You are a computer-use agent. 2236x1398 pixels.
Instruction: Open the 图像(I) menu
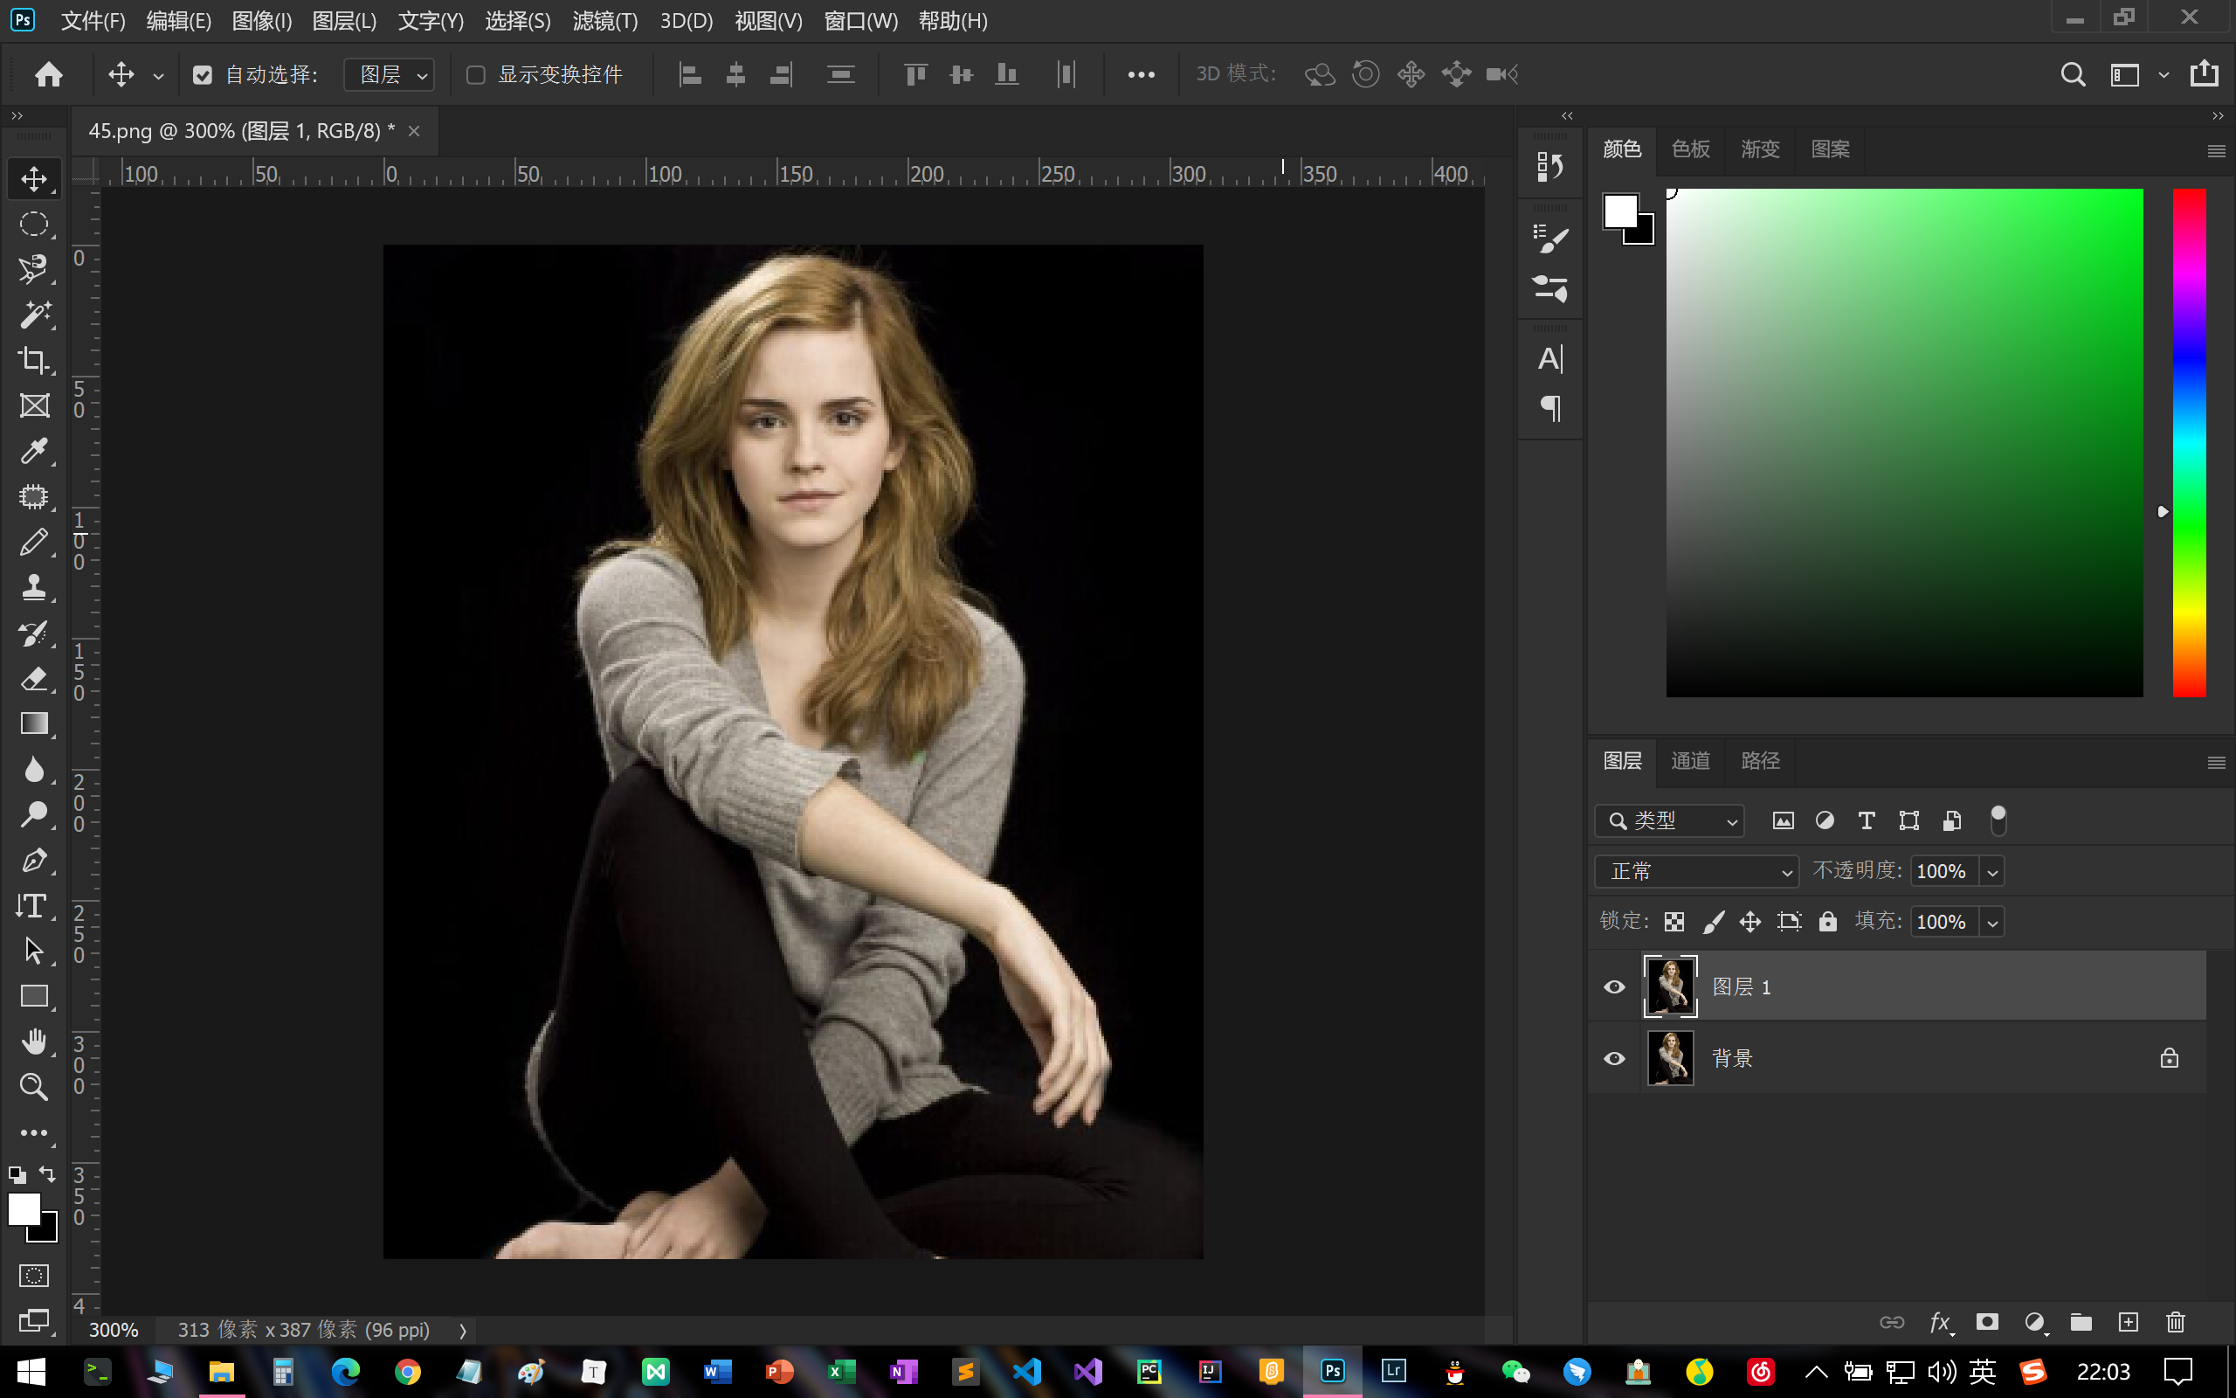pyautogui.click(x=261, y=20)
